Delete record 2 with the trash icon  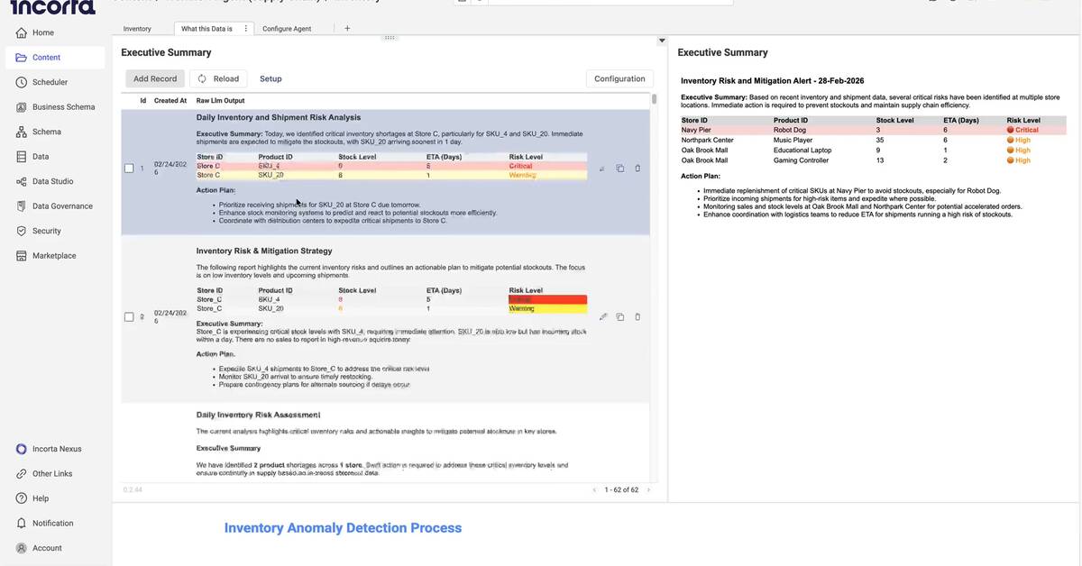pos(637,317)
